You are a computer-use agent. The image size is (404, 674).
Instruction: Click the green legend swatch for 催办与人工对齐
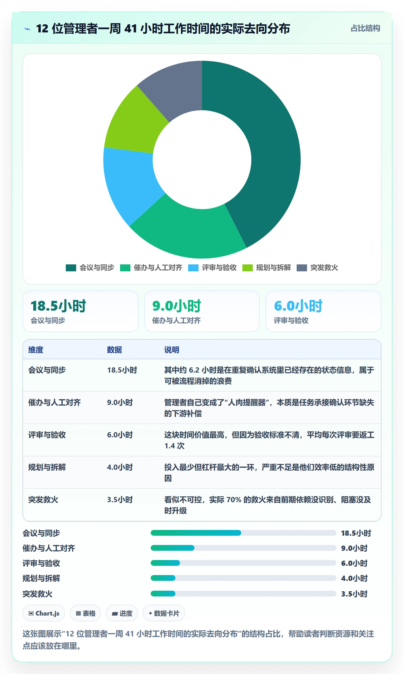click(x=125, y=268)
